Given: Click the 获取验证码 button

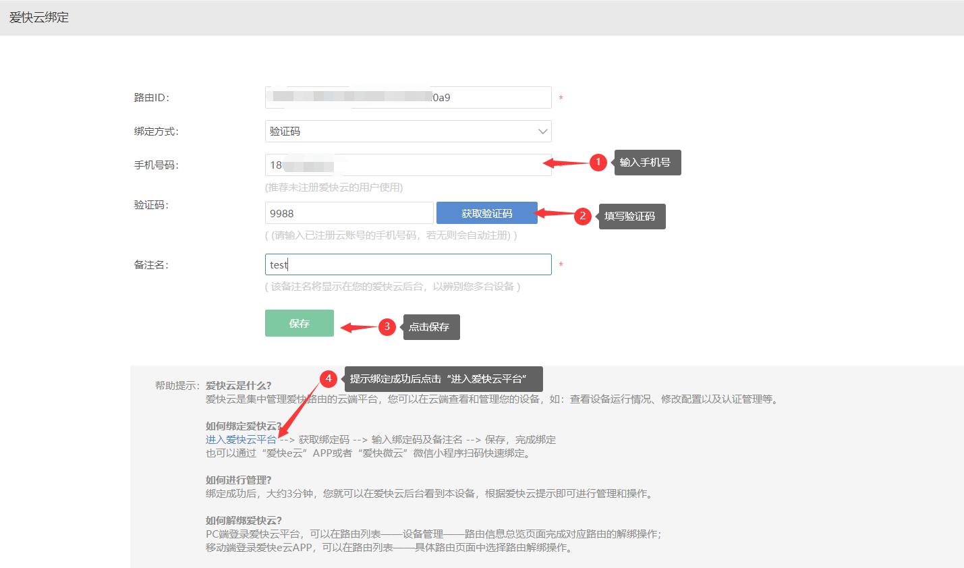Looking at the screenshot, I should click(x=486, y=212).
